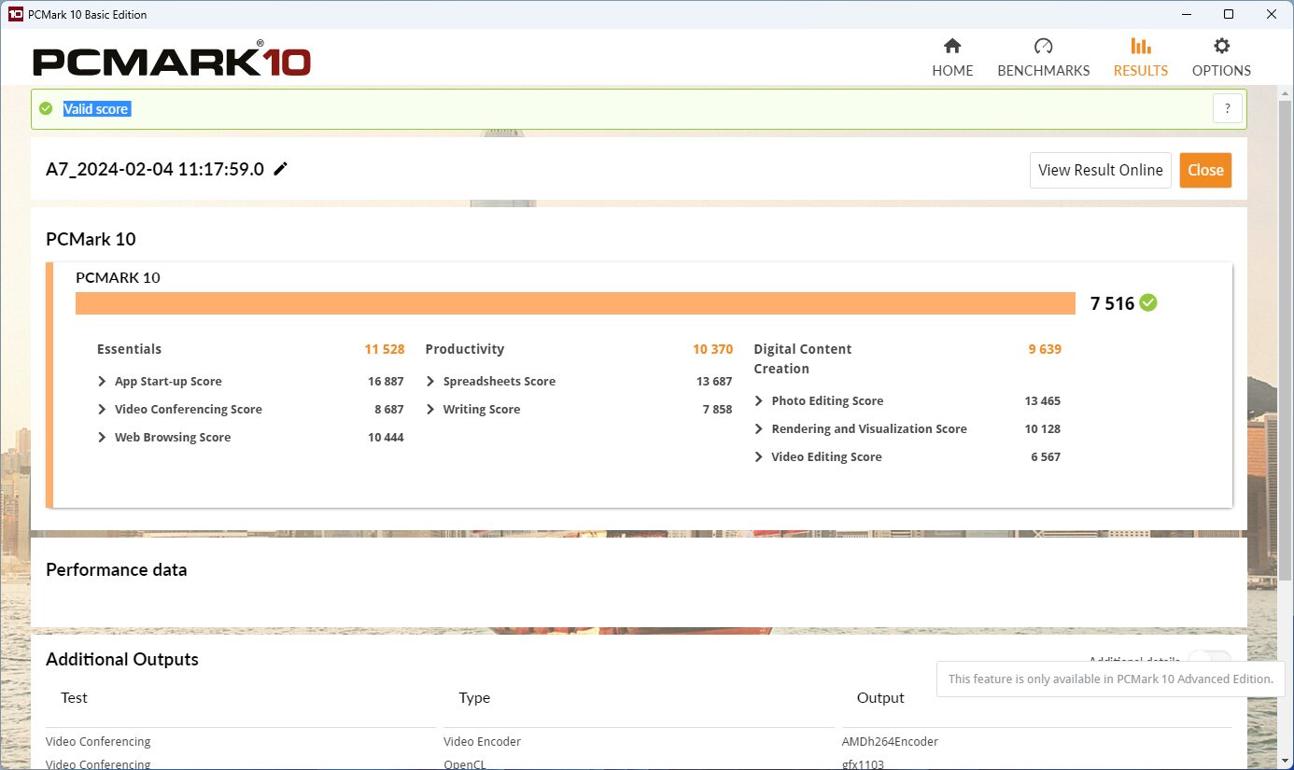Click the green valid score check icon
This screenshot has width=1294, height=770.
tap(46, 108)
